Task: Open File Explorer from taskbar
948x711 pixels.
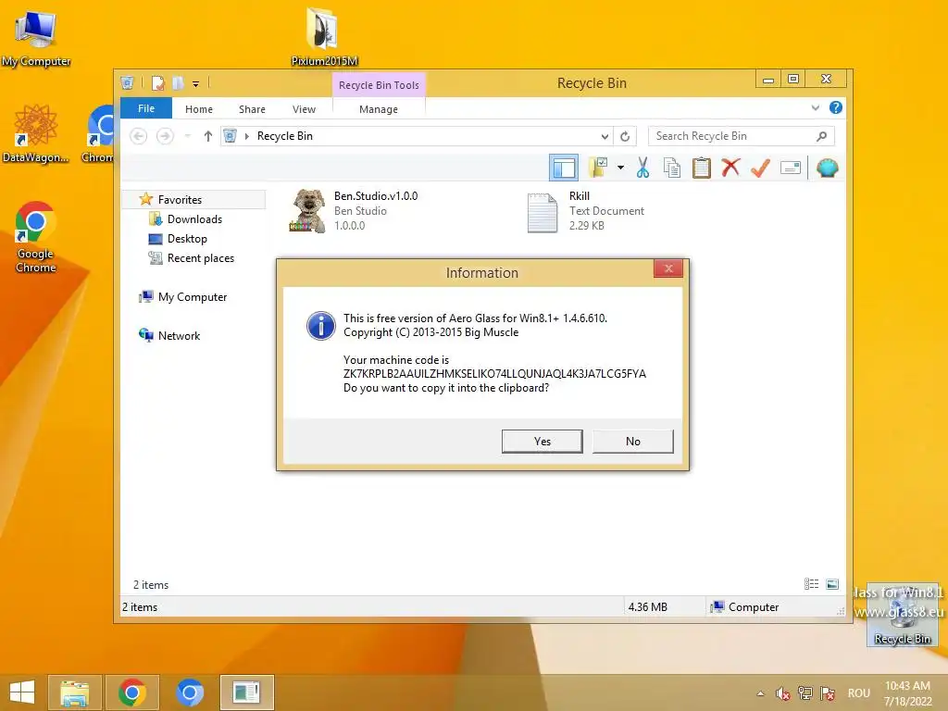Action: pyautogui.click(x=74, y=692)
